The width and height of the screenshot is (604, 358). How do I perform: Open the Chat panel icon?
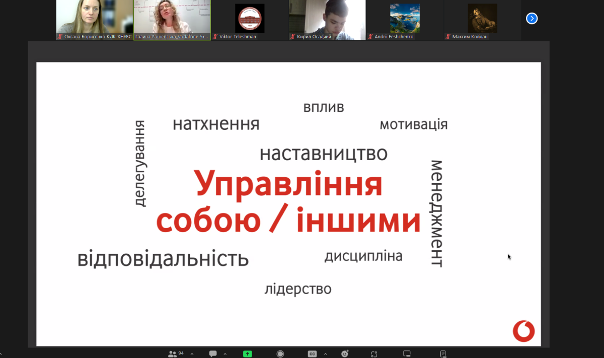point(213,353)
